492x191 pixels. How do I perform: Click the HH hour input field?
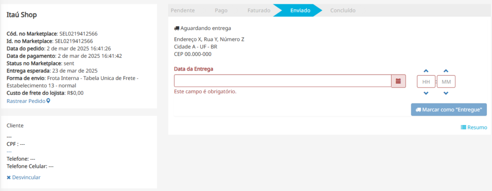click(x=426, y=82)
